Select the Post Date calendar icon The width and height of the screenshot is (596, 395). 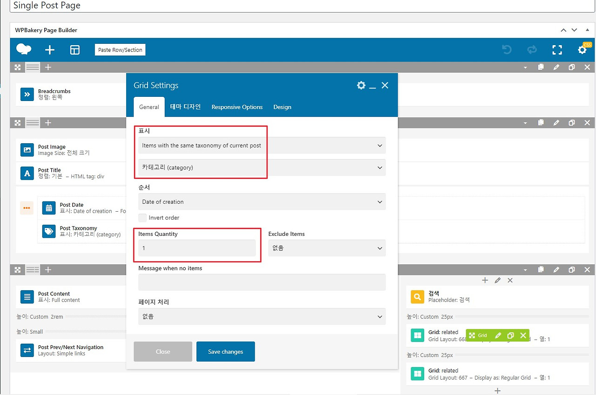[49, 208]
